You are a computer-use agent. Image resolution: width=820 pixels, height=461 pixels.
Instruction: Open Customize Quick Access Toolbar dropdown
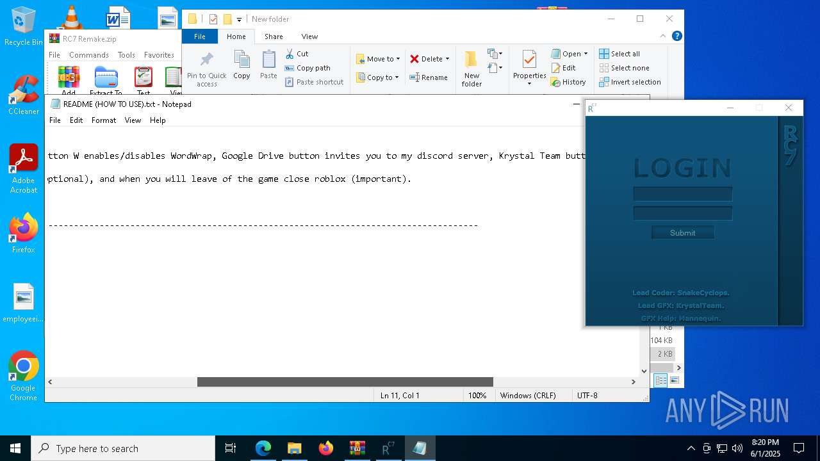click(x=239, y=20)
